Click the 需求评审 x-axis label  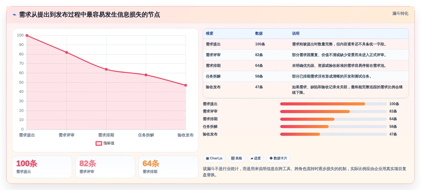67,135
